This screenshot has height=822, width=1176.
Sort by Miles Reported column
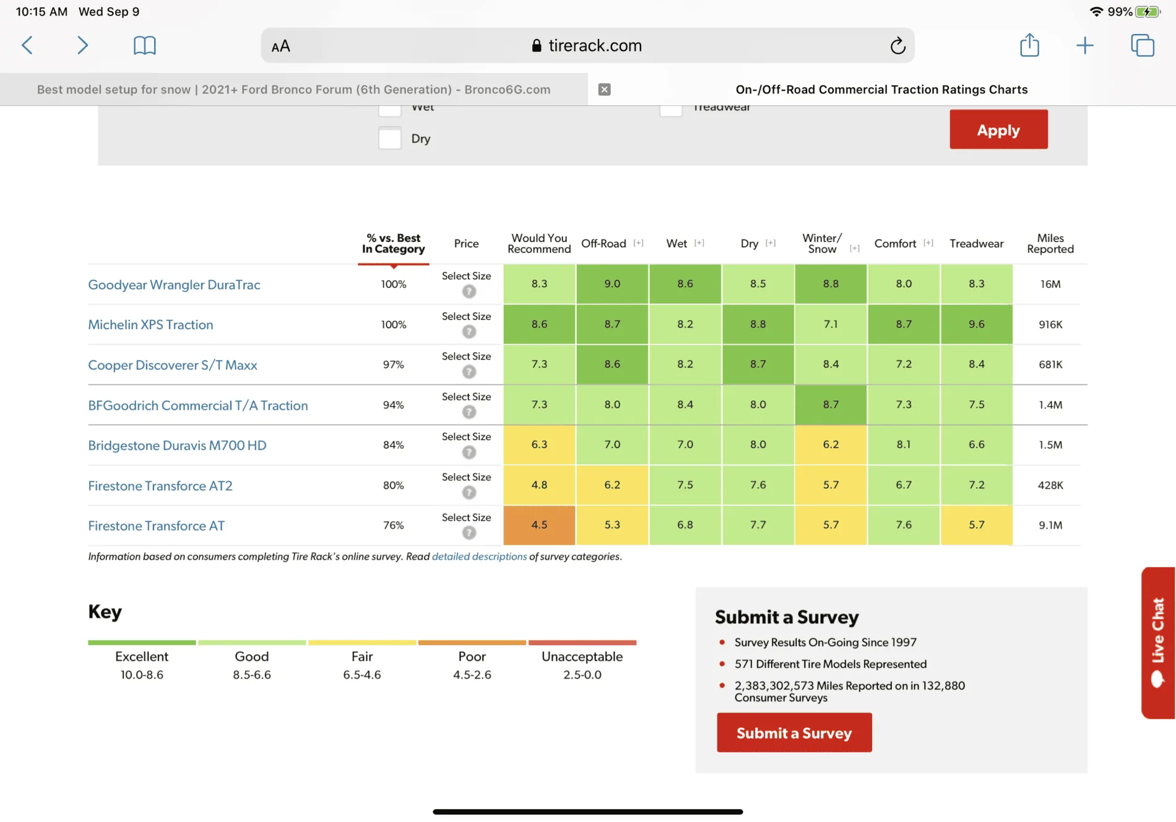(1050, 243)
